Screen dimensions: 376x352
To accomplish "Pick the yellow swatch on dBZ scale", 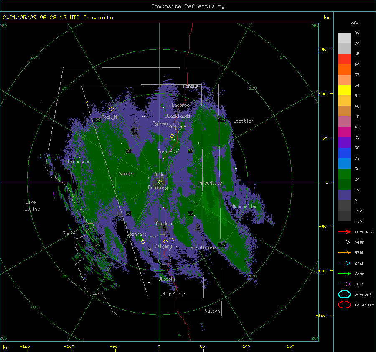I will pyautogui.click(x=344, y=90).
